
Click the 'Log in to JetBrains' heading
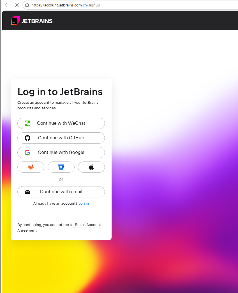pos(60,92)
